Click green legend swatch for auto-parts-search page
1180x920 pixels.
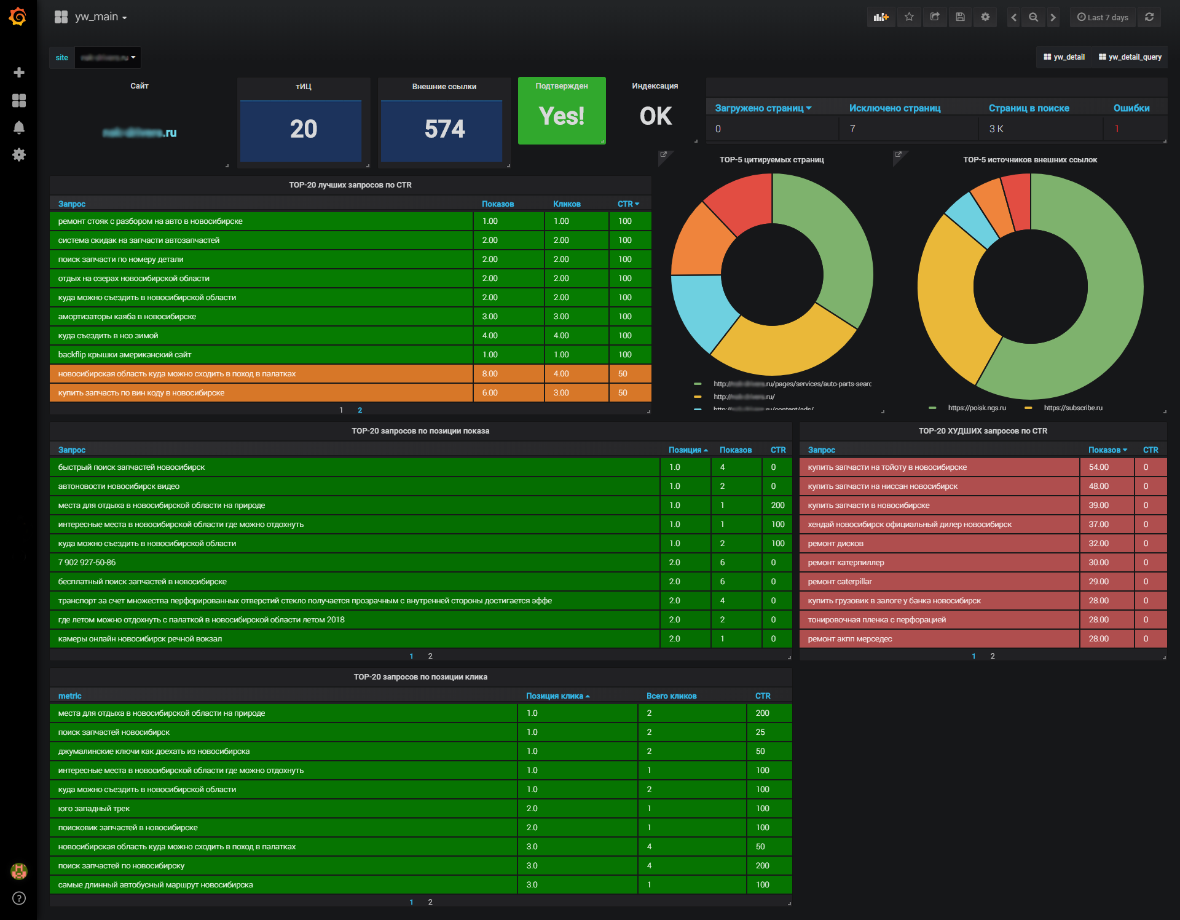point(698,384)
